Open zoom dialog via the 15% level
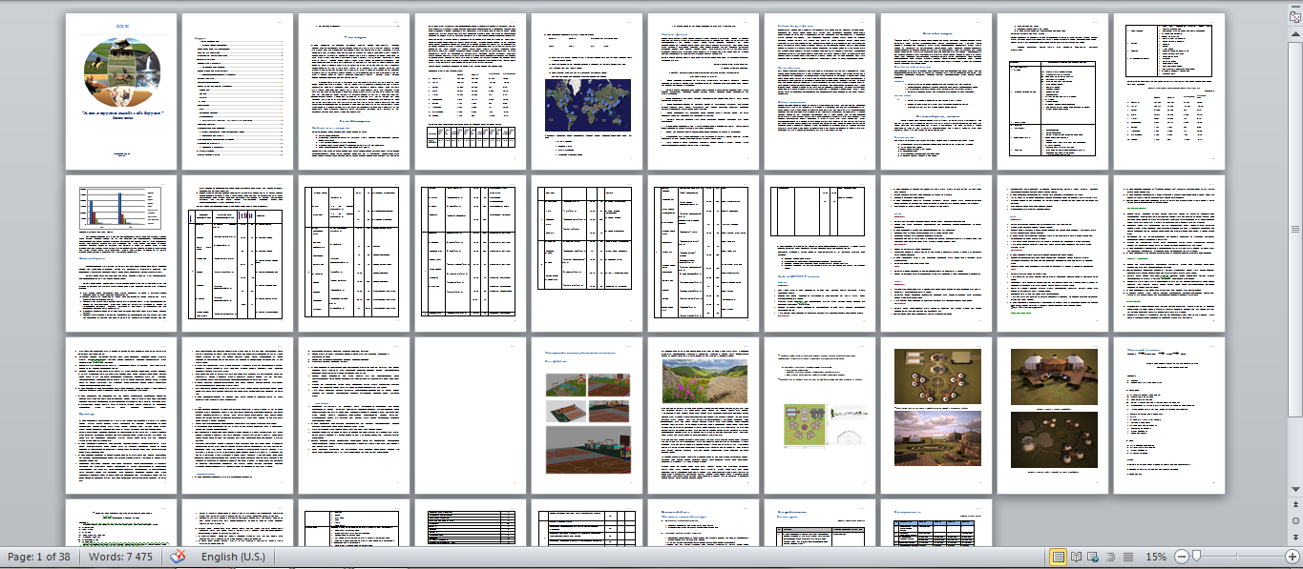The width and height of the screenshot is (1303, 569). (1156, 557)
